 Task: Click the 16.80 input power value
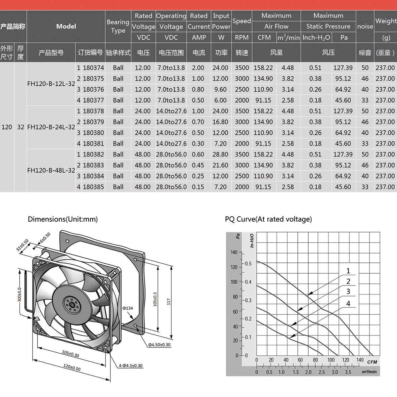click(x=220, y=122)
